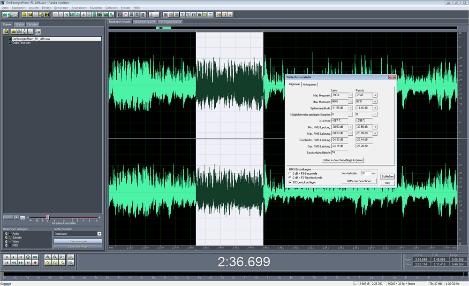Click the Vorschau Lautstärke slider handle
This screenshot has width=469, height=286.
(x=47, y=217)
